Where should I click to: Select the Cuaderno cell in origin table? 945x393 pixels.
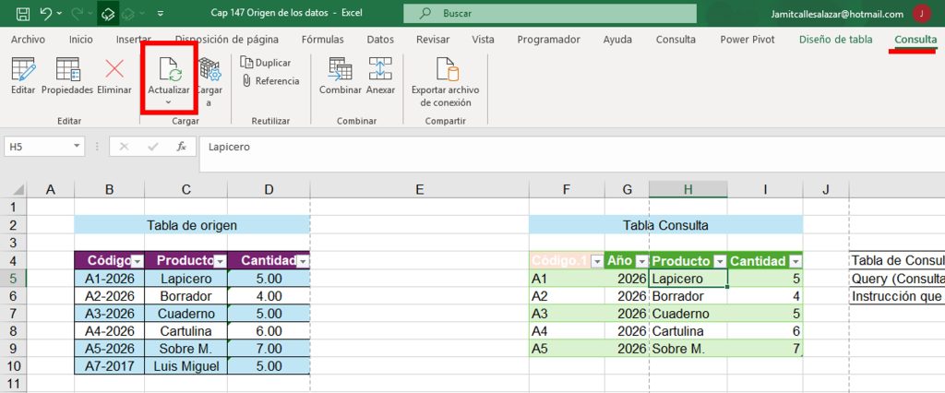185,314
